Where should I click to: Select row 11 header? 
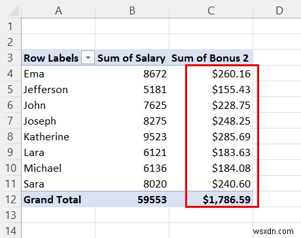coord(10,184)
